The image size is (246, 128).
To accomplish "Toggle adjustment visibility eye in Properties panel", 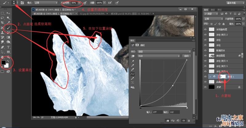I will click(184, 121).
